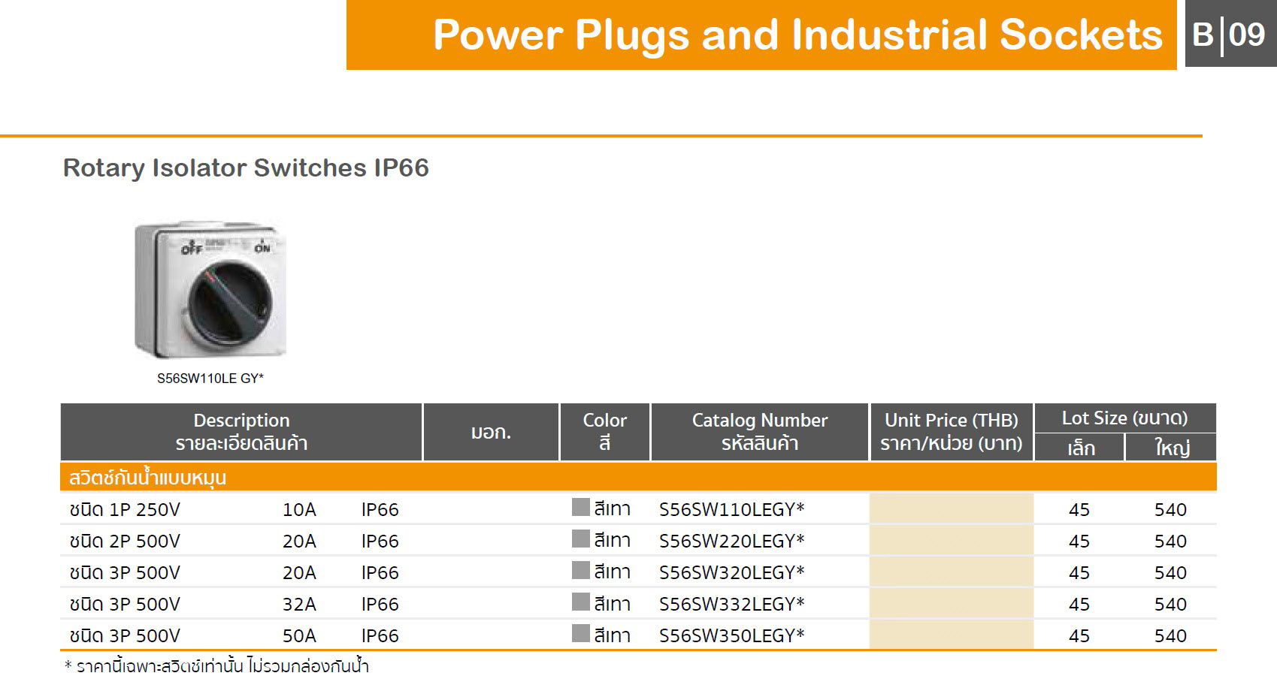1277x697 pixels.
Task: Click the B|09 page label
Action: [x=1229, y=35]
